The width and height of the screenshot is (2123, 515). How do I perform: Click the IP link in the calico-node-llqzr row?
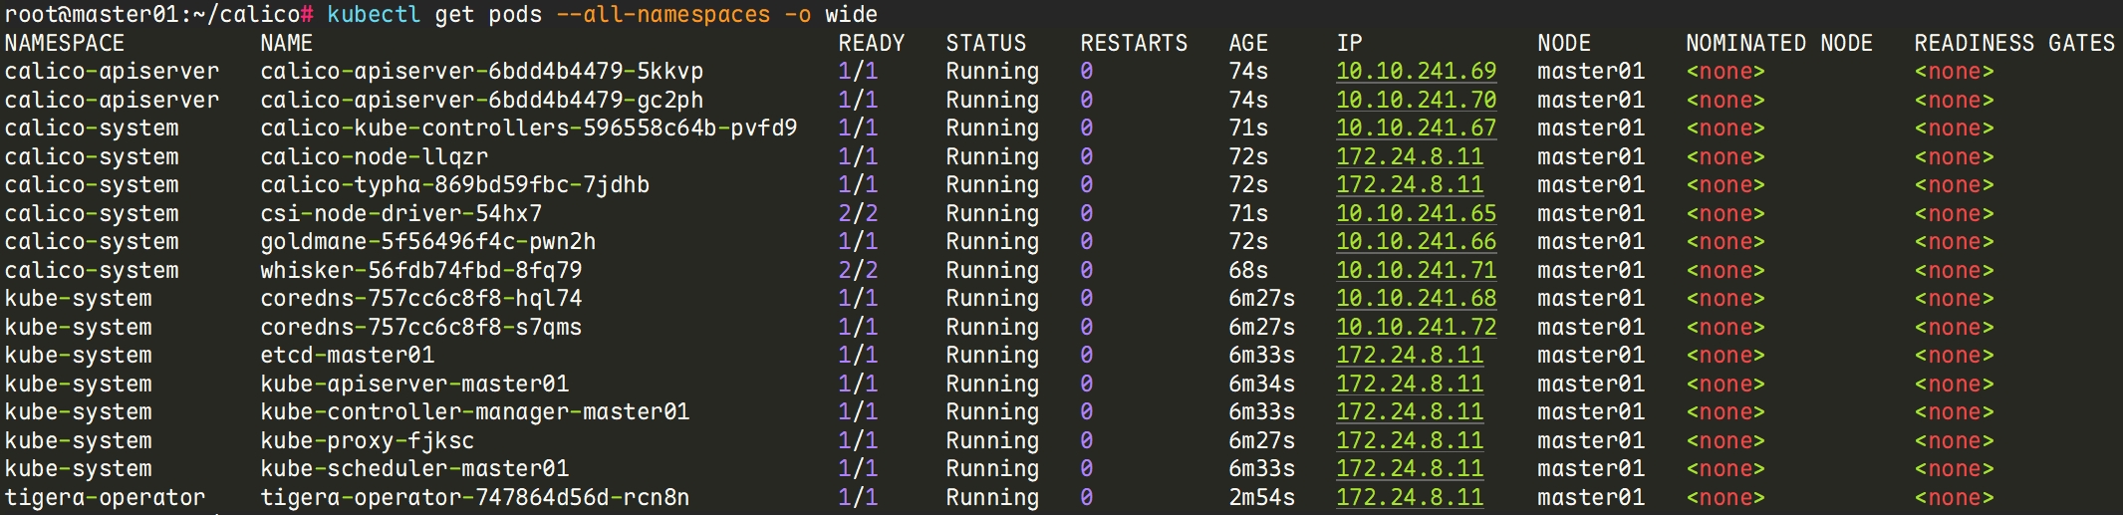(x=1409, y=157)
